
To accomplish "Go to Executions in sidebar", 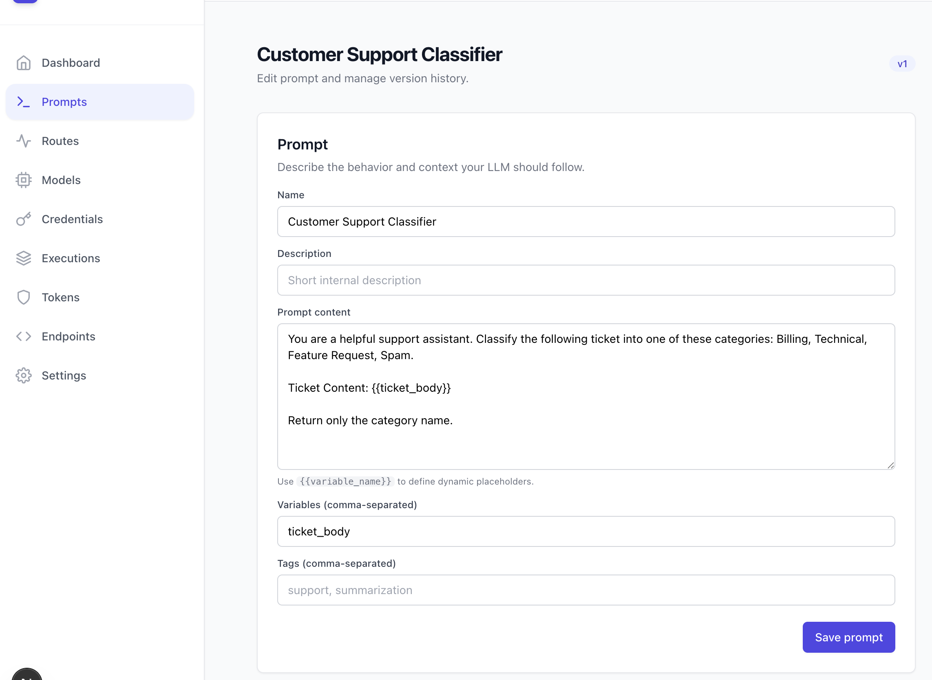I will 71,259.
